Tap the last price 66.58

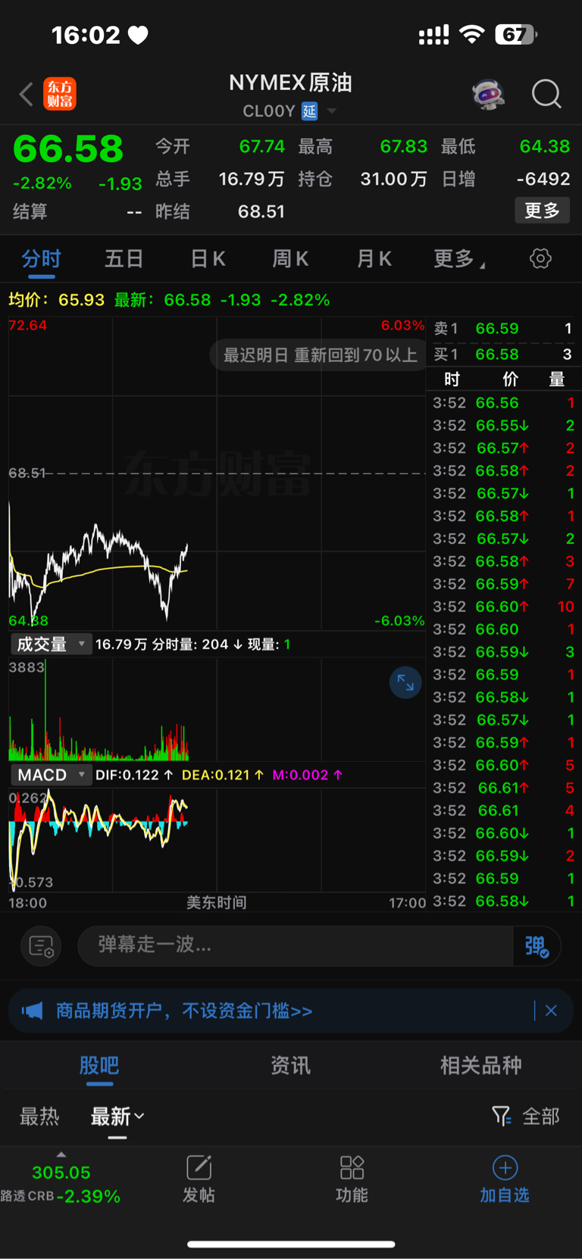point(68,148)
